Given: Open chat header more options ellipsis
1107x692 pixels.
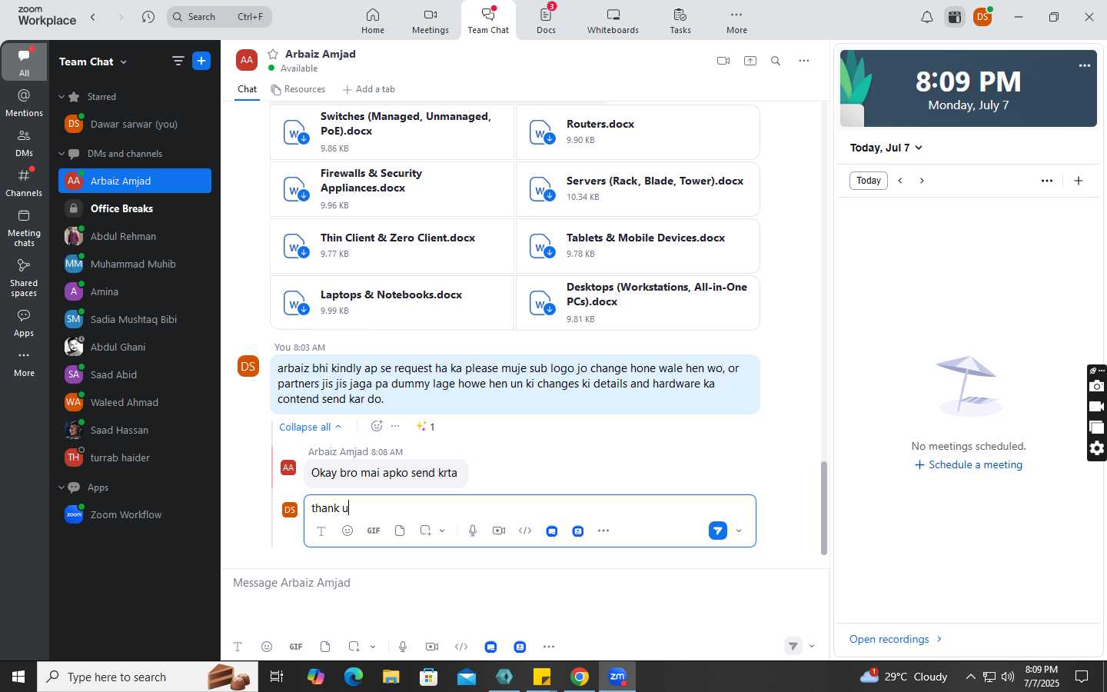Looking at the screenshot, I should coord(804,61).
